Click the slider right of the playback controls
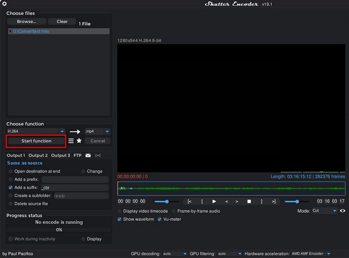The image size is (349, 258). pyautogui.click(x=297, y=201)
